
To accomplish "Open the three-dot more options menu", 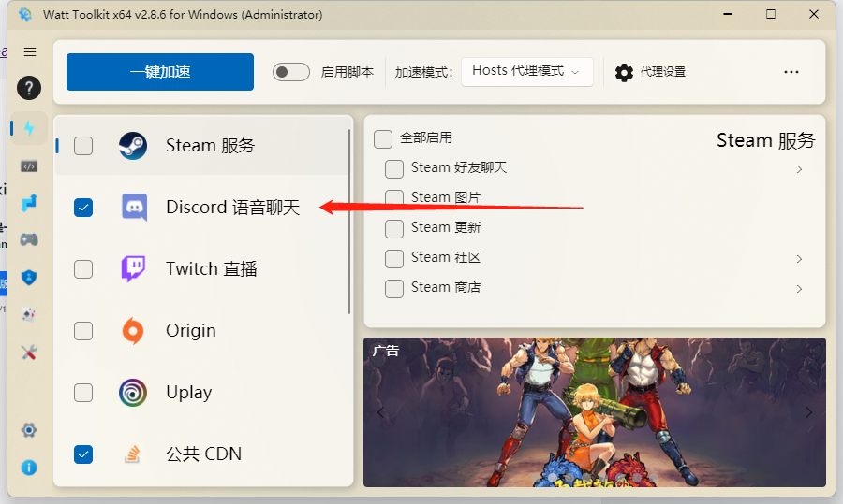I will [791, 72].
